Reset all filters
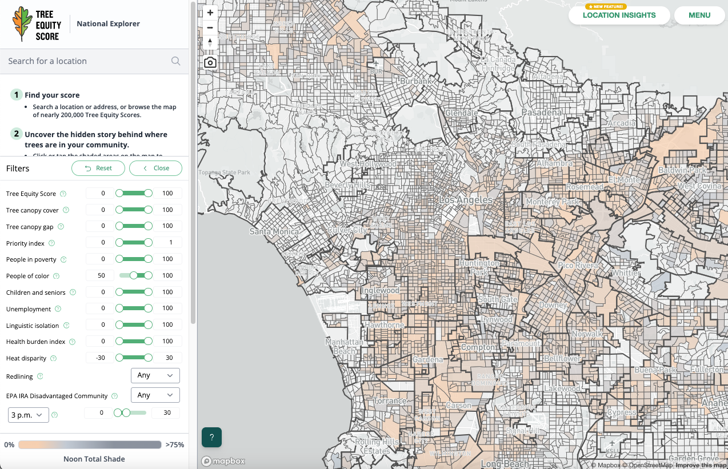728x469 pixels. click(98, 168)
